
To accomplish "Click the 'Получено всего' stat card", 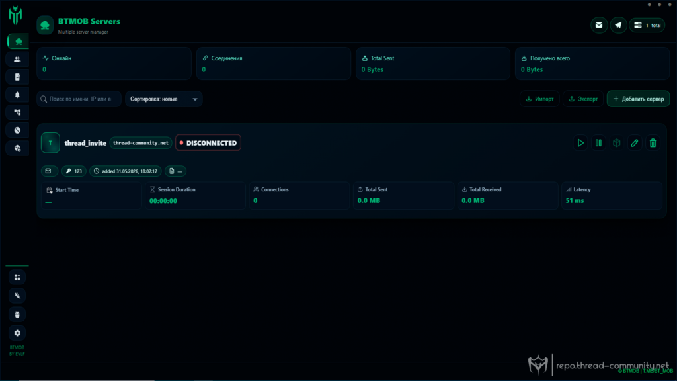I will click(592, 63).
